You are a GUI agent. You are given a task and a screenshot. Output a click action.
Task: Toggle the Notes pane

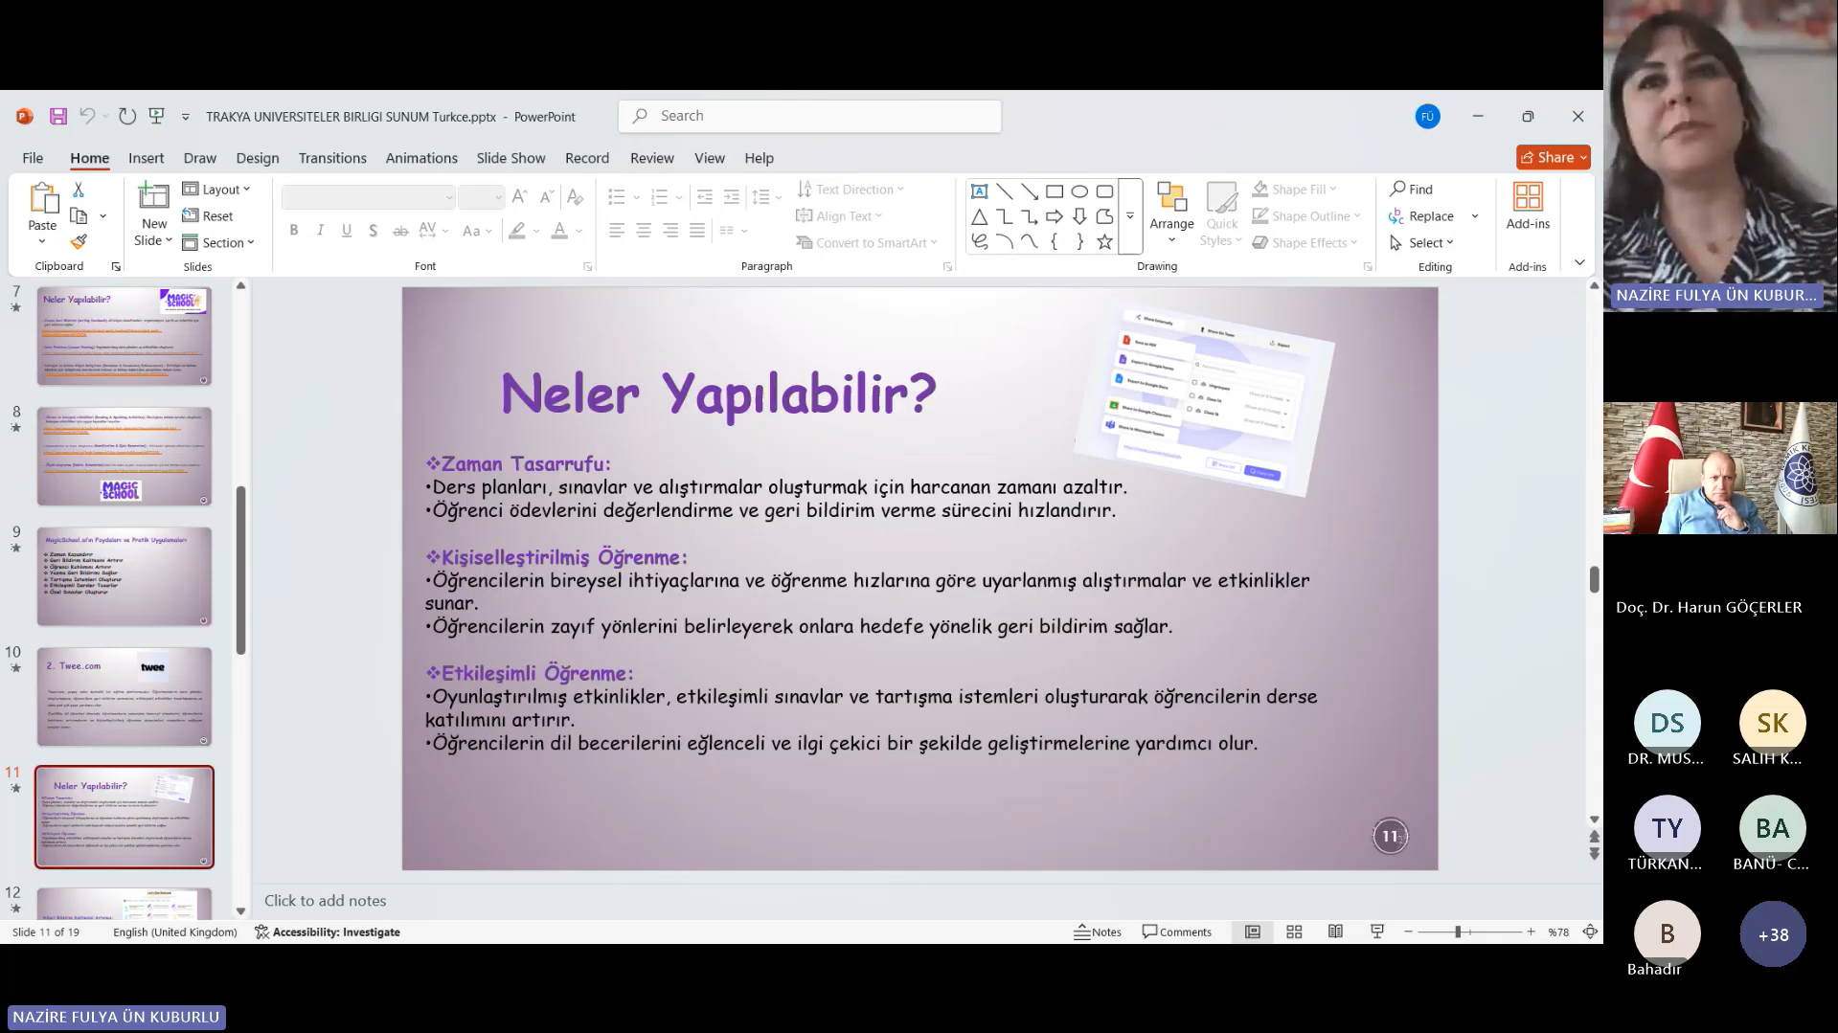pyautogui.click(x=1098, y=932)
